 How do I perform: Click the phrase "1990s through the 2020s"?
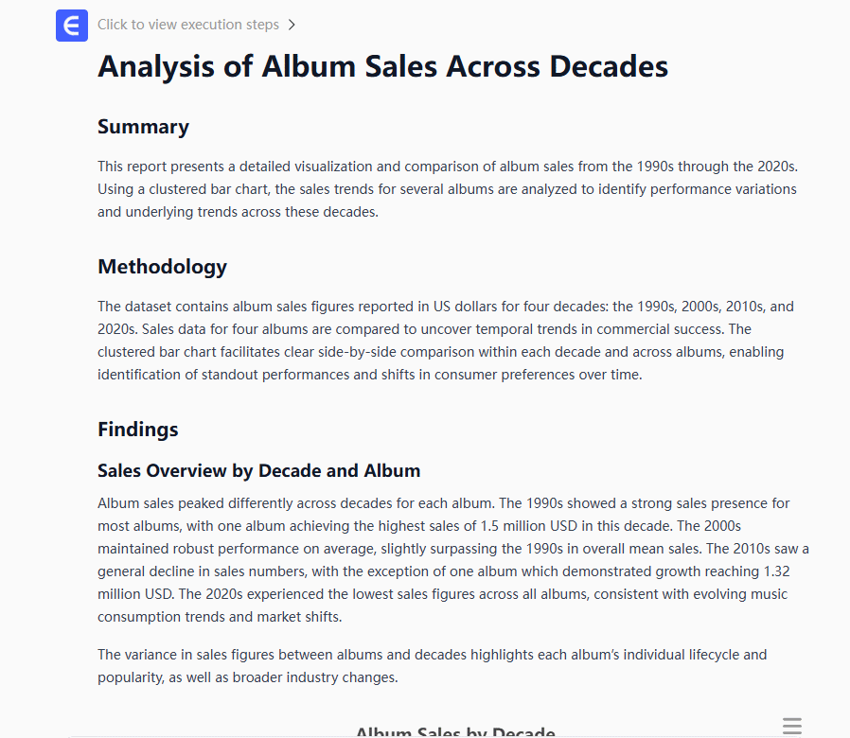(x=721, y=167)
